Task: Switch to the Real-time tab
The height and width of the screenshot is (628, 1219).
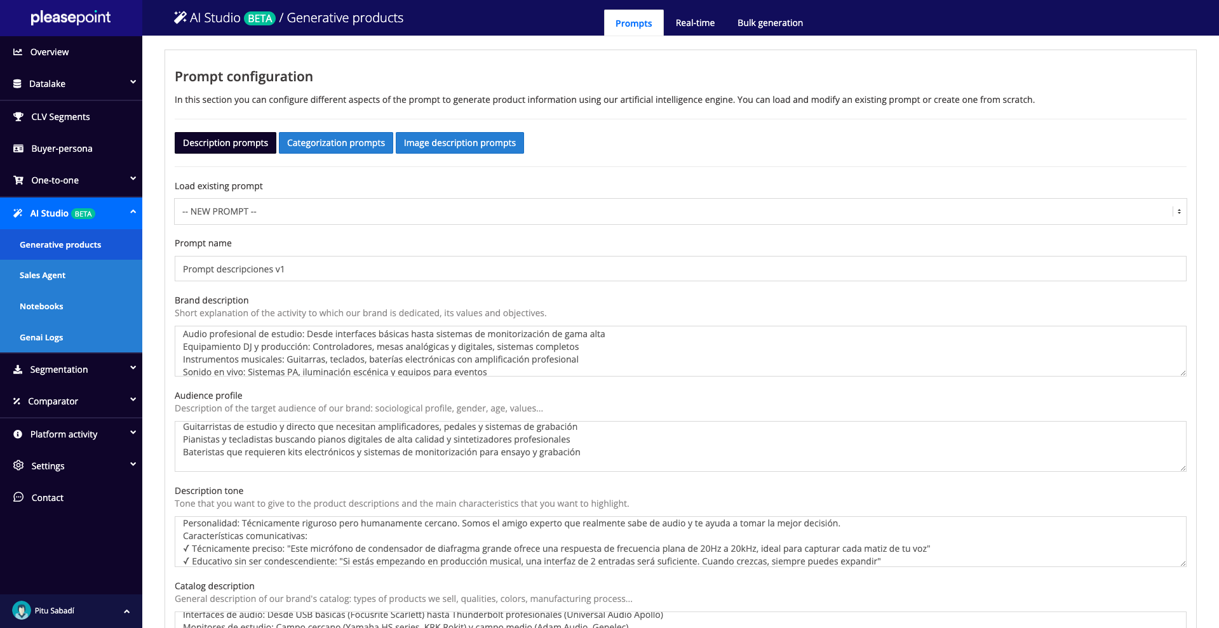Action: (x=695, y=23)
